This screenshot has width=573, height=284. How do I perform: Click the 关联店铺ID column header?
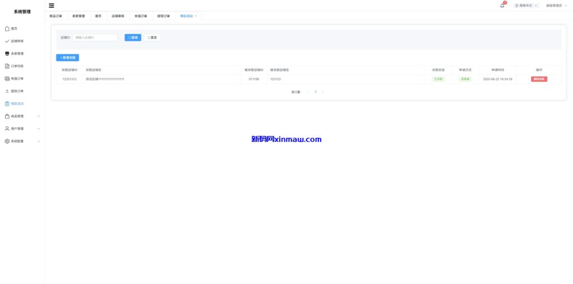(69, 70)
